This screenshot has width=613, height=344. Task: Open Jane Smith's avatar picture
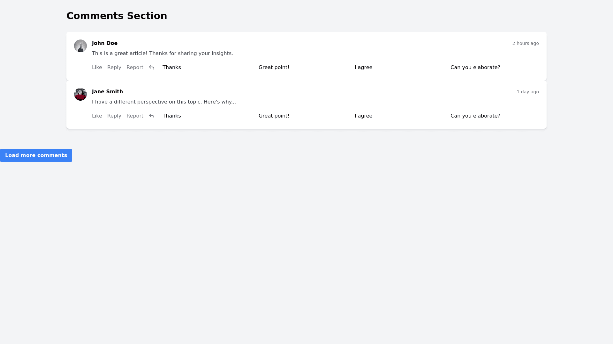pyautogui.click(x=80, y=94)
